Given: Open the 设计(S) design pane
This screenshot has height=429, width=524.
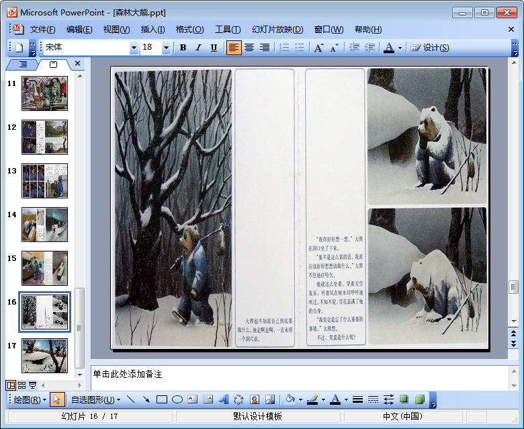Looking at the screenshot, I should click(430, 48).
